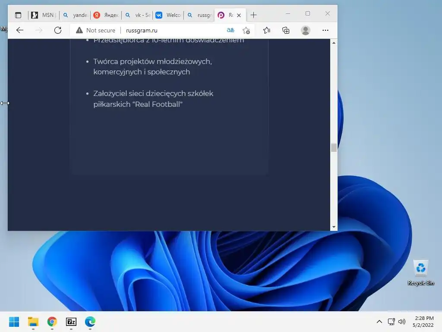Open the Windows Start menu
Screen dimensions: 442x332
[x=14, y=322]
